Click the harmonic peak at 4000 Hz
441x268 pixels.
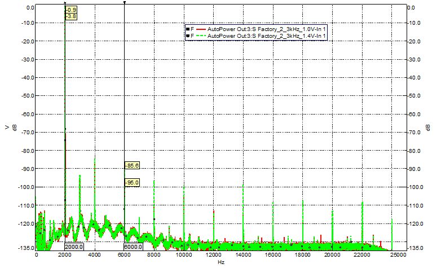pyautogui.click(x=95, y=160)
